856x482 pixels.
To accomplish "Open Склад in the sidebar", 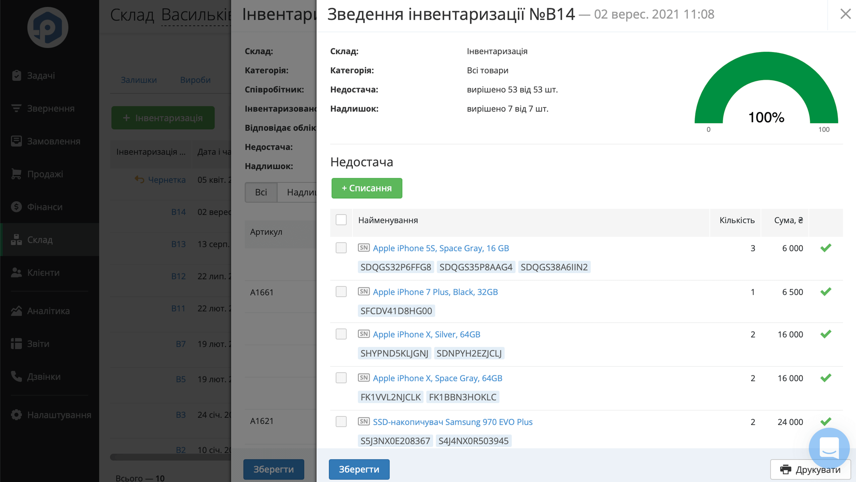I will [49, 240].
